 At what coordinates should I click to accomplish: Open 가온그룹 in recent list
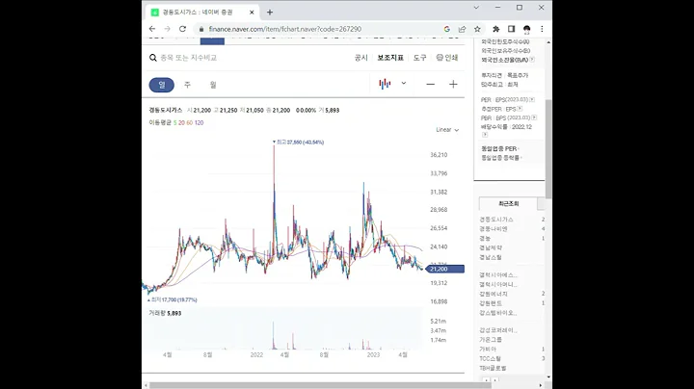[x=491, y=340]
